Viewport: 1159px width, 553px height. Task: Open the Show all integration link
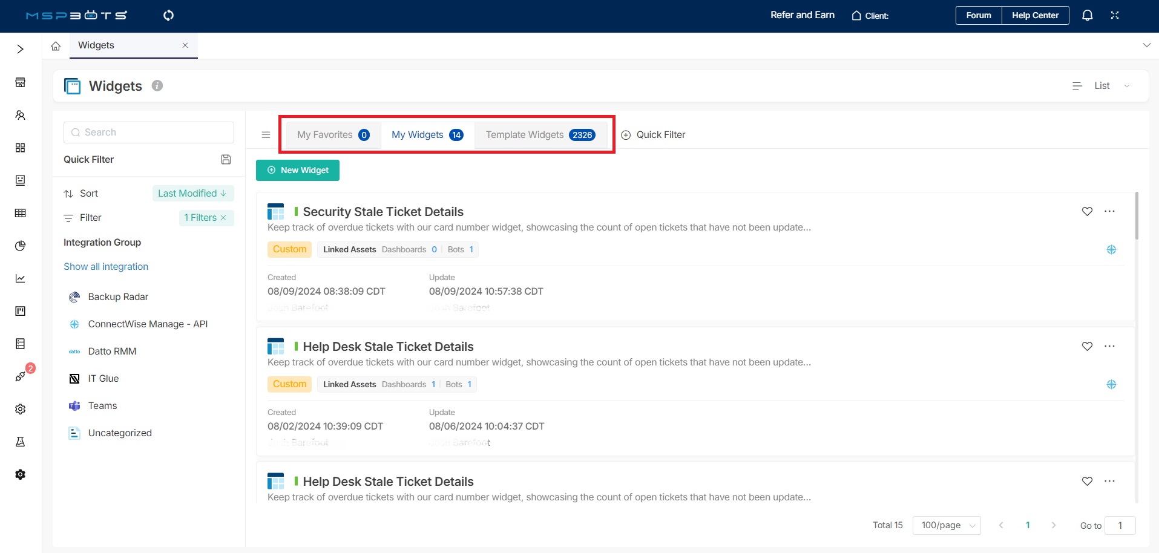pos(106,266)
